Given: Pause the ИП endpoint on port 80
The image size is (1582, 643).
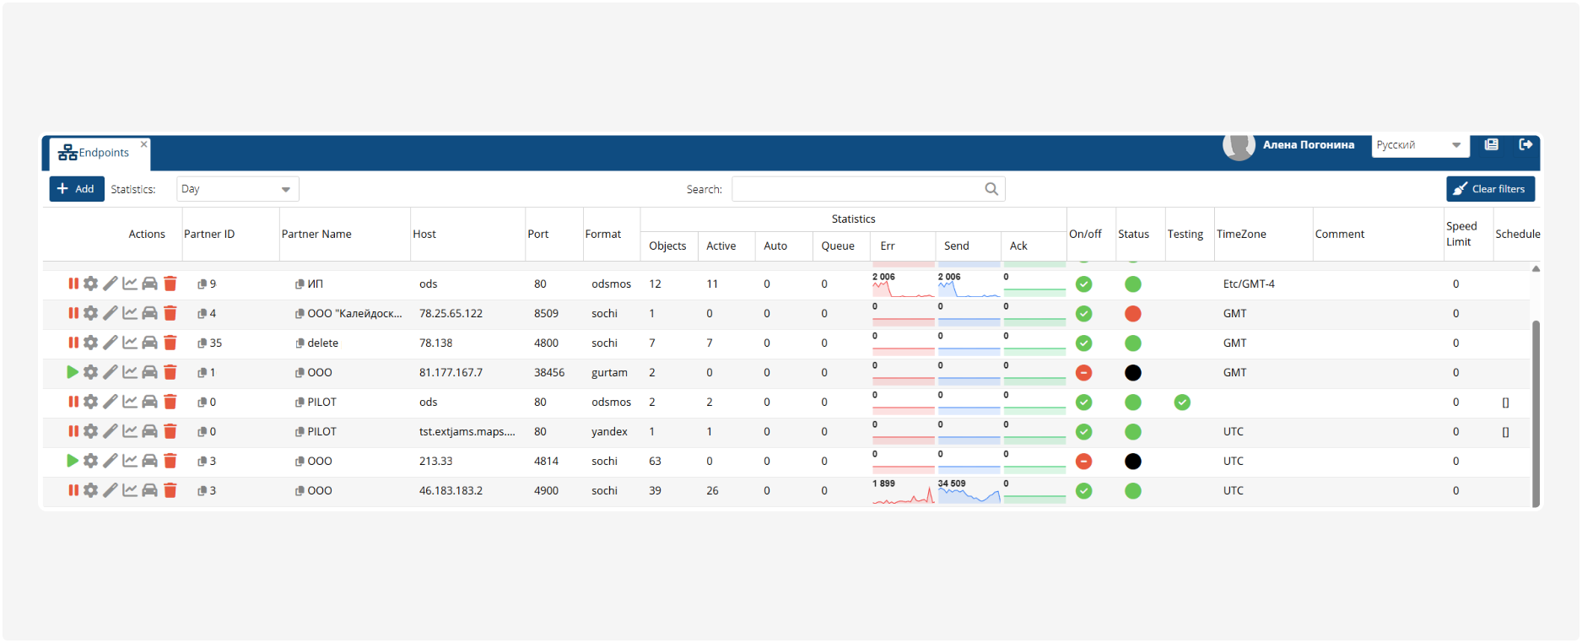Looking at the screenshot, I should tap(73, 284).
